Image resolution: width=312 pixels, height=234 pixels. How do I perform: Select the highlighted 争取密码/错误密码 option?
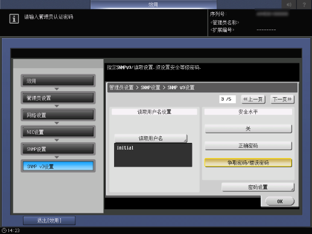click(248, 163)
